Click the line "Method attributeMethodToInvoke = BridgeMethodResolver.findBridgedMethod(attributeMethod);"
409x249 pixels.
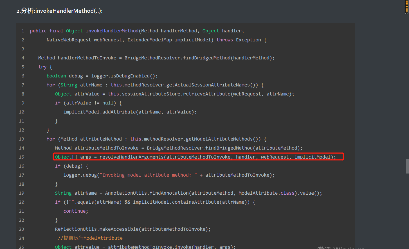[x=179, y=148]
